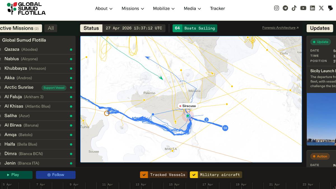This screenshot has height=189, width=336.
Task: Expand the About dropdown menu
Action: tap(104, 8)
